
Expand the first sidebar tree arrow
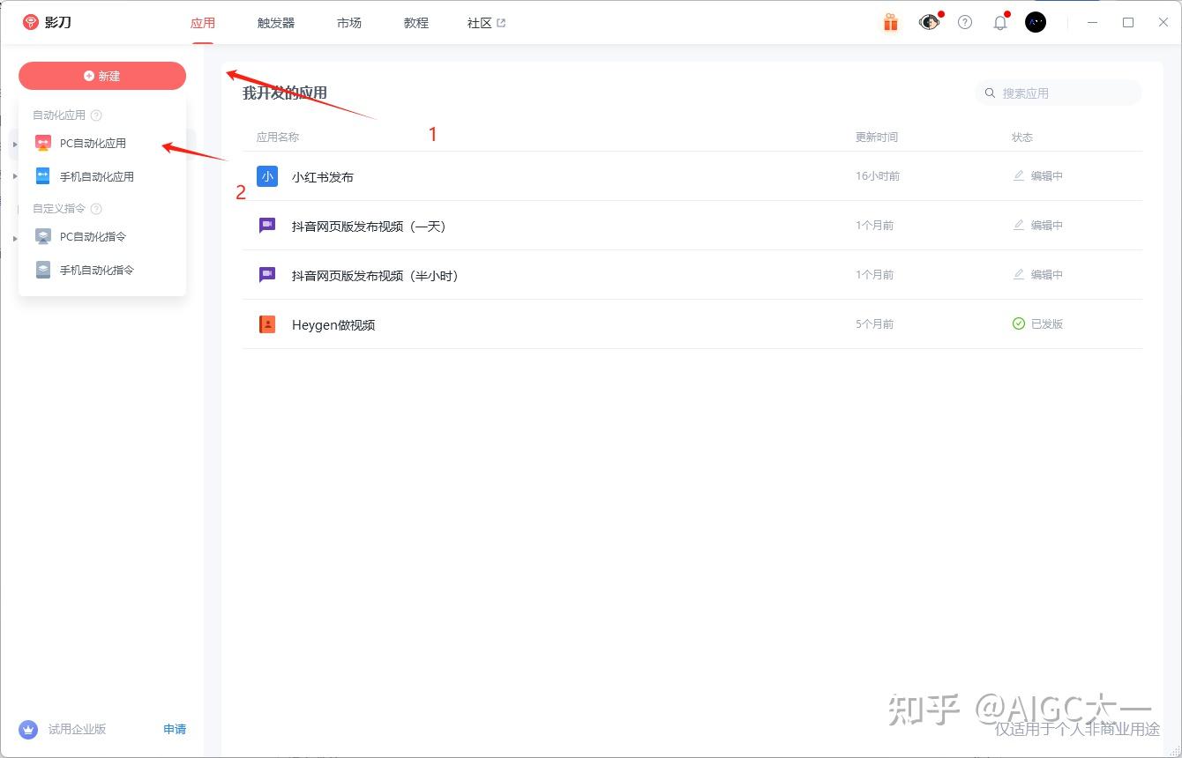pyautogui.click(x=15, y=144)
